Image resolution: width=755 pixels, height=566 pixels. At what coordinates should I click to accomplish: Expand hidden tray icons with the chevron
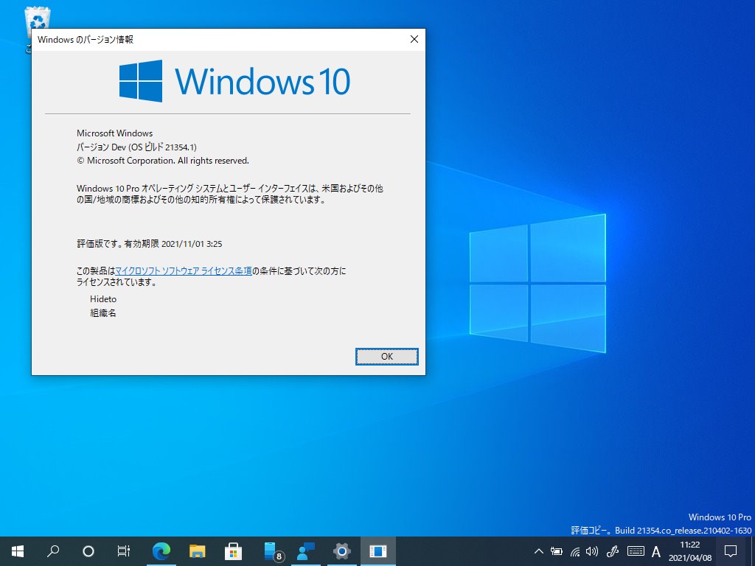(539, 551)
